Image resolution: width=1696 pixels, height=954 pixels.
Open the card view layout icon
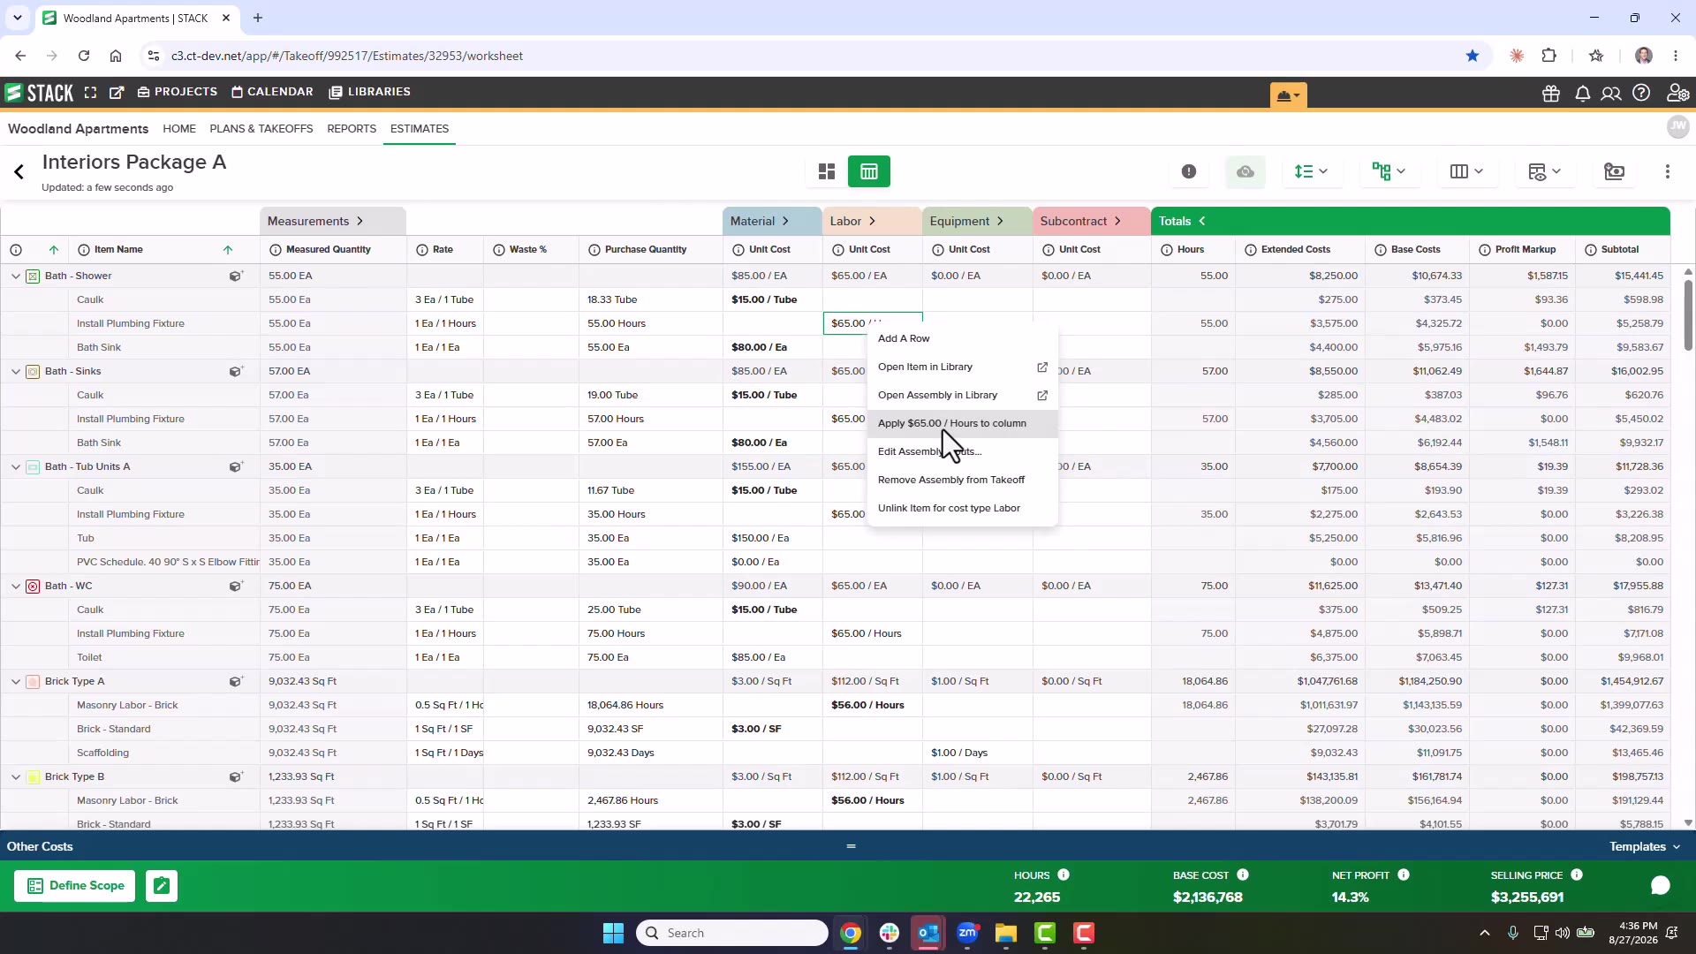[x=827, y=171]
